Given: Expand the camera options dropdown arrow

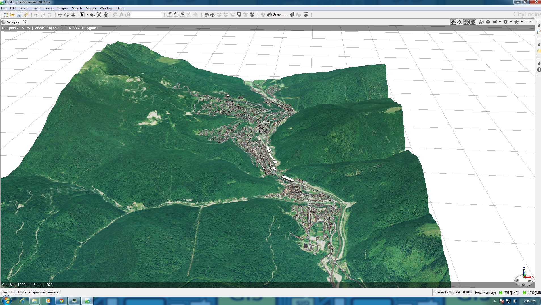Looking at the screenshot, I should click(x=500, y=22).
